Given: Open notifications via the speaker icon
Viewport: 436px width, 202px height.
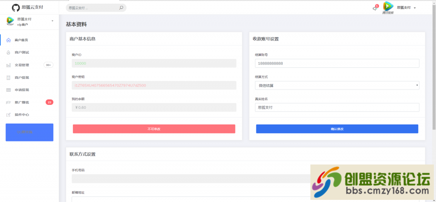Looking at the screenshot, I should 375,8.
